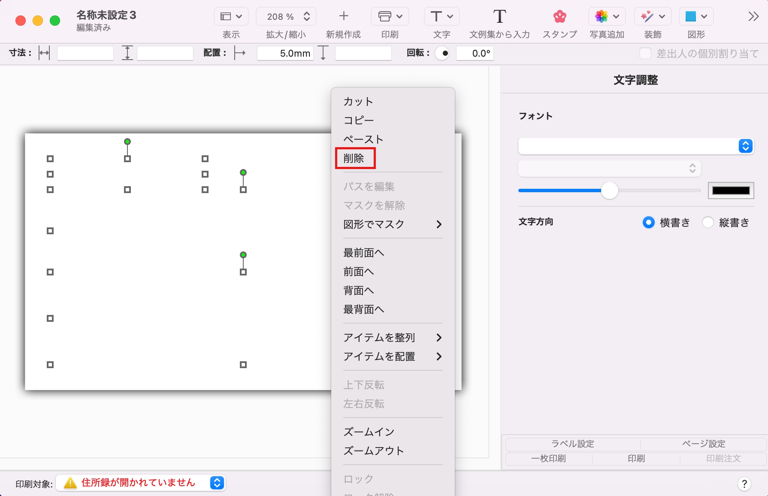Open the font style popup below font name
This screenshot has height=496, width=768.
[610, 168]
